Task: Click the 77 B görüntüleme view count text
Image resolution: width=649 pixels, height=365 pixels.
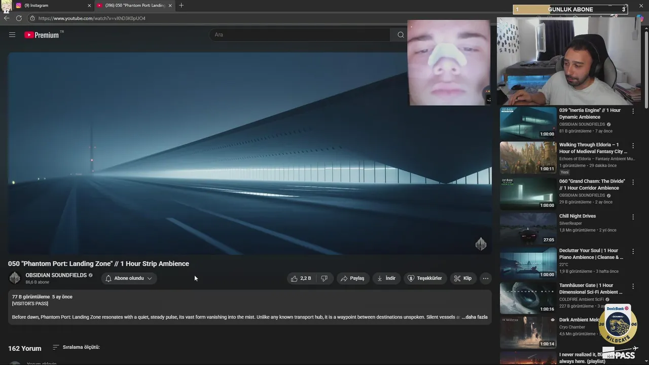Action: (x=31, y=297)
